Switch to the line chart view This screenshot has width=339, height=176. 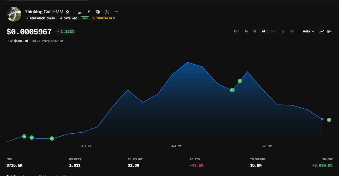(322, 32)
